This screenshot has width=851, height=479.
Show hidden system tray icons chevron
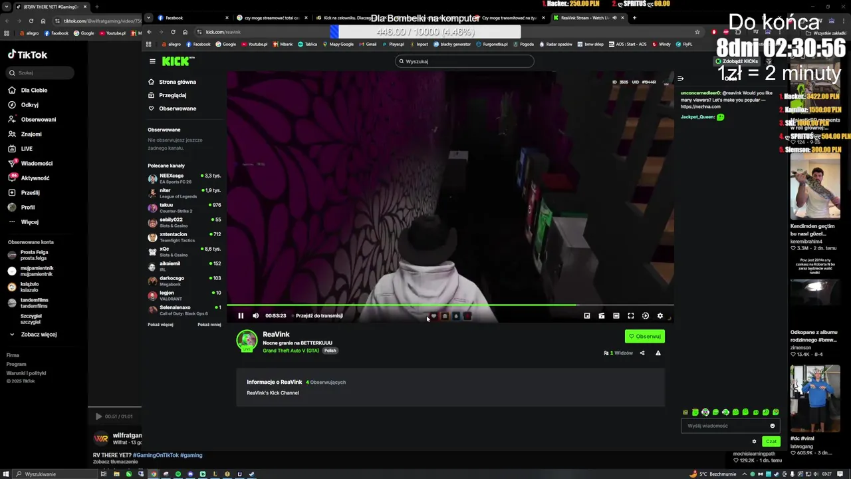coord(745,474)
